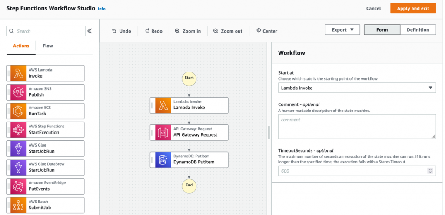Click the Lambda icon on the canvas Lambda Invoke state
The image size is (445, 215).
(163, 105)
